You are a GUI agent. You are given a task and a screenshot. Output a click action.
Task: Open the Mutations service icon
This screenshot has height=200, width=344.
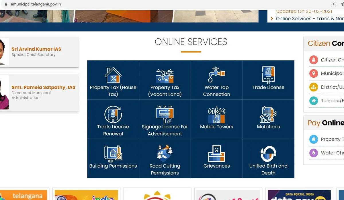click(x=268, y=114)
